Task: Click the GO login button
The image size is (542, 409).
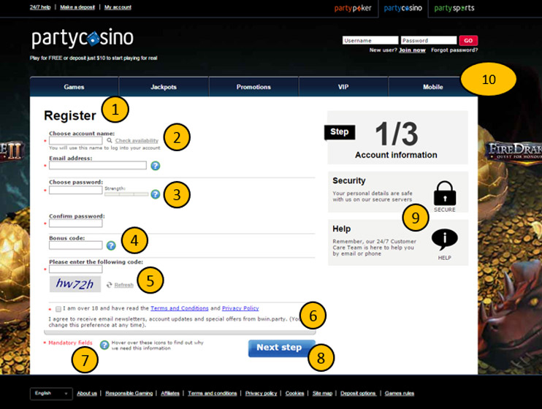Action: (x=468, y=40)
